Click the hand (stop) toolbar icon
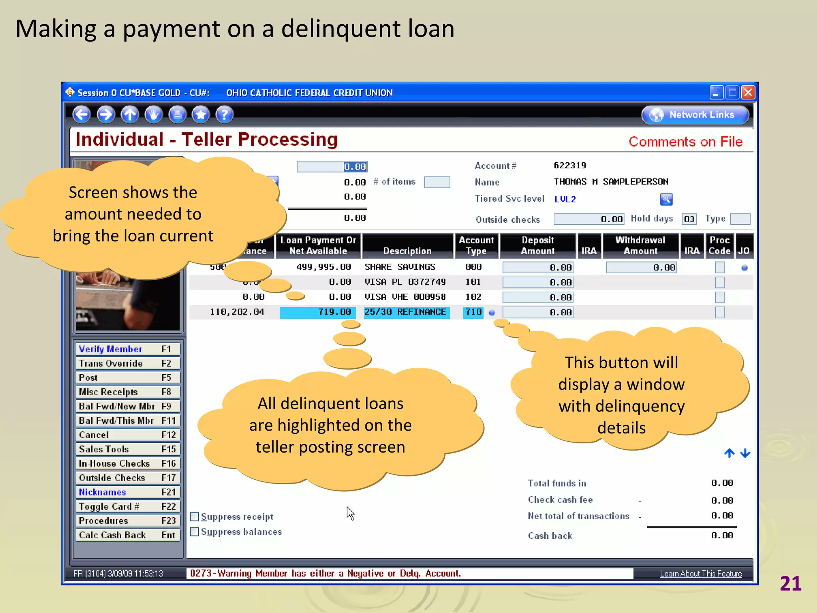 [x=154, y=115]
